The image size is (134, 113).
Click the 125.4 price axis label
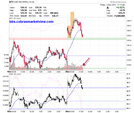click(129, 45)
